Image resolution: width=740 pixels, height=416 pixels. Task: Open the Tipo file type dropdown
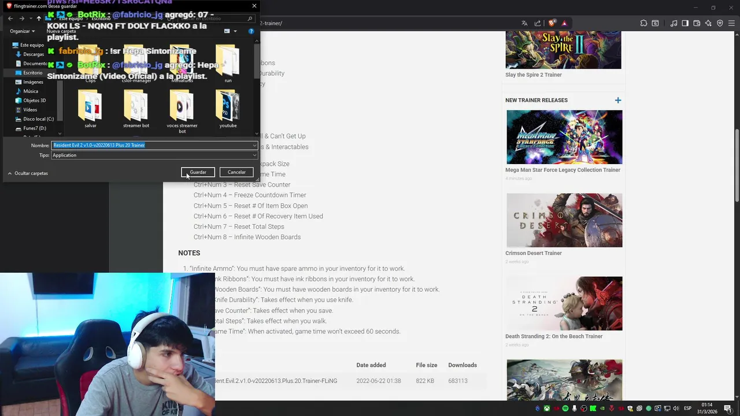[x=154, y=155]
